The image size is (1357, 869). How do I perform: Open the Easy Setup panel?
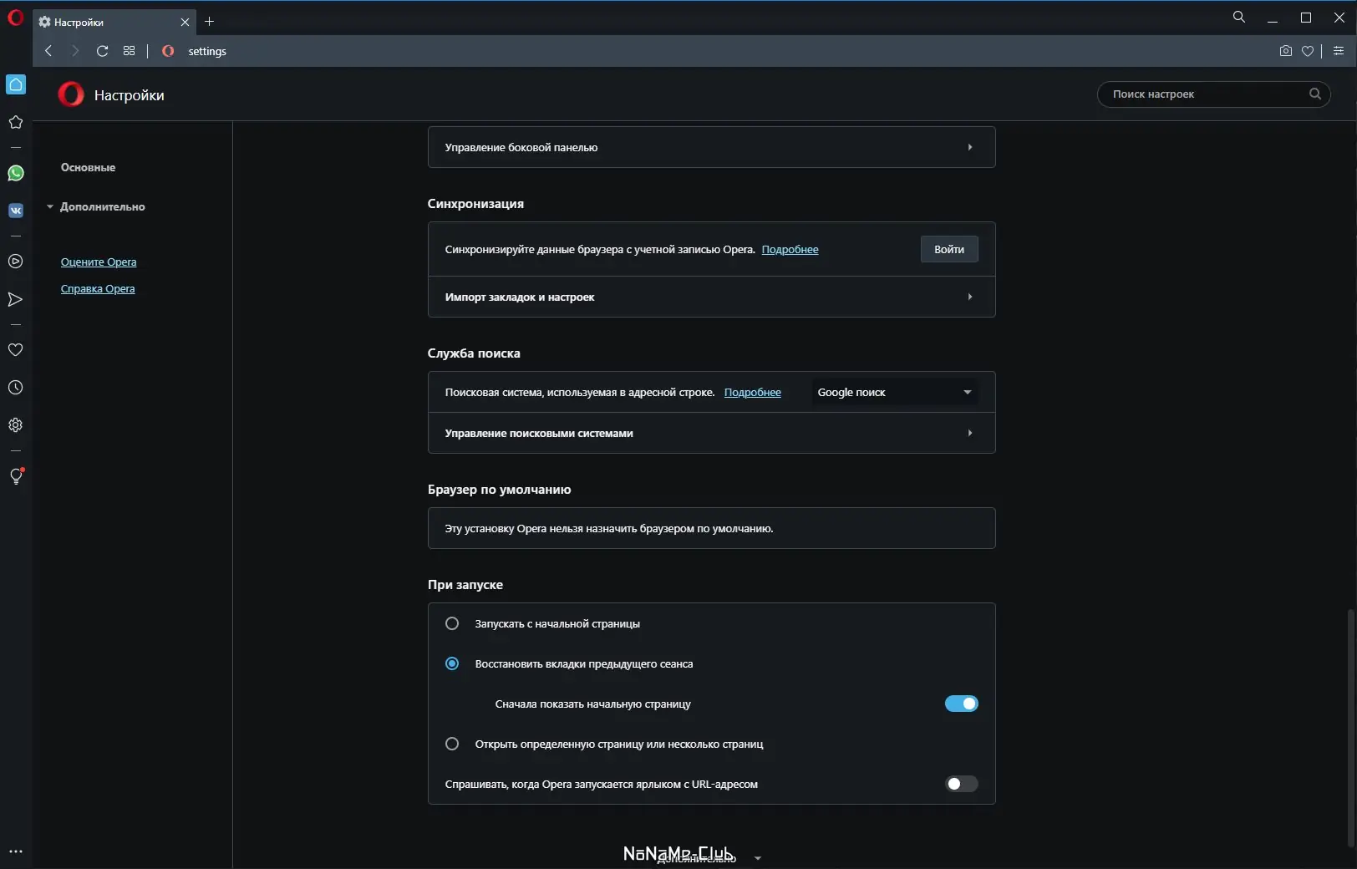click(1338, 51)
